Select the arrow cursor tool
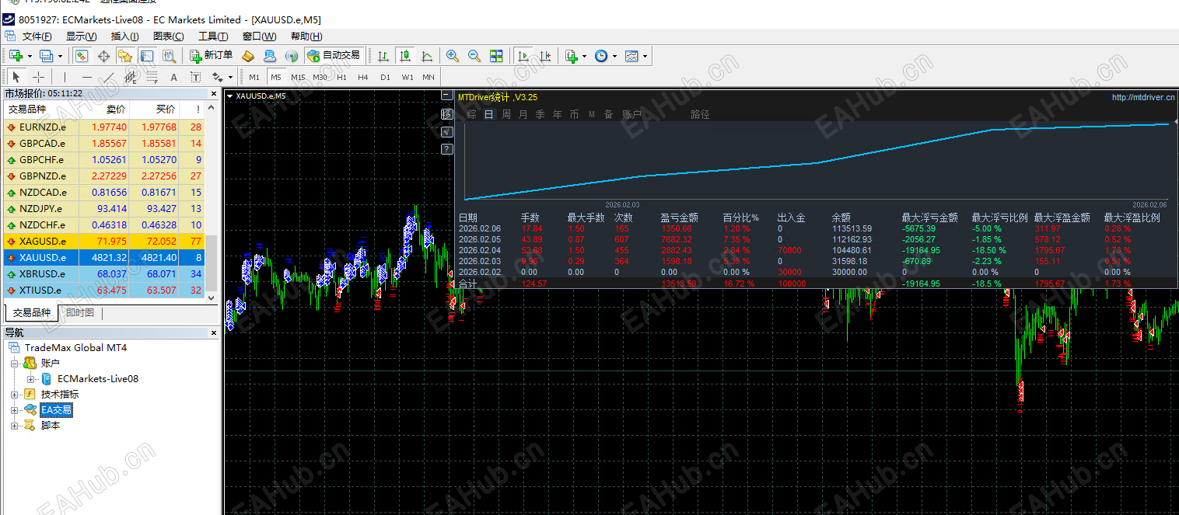 tap(16, 77)
